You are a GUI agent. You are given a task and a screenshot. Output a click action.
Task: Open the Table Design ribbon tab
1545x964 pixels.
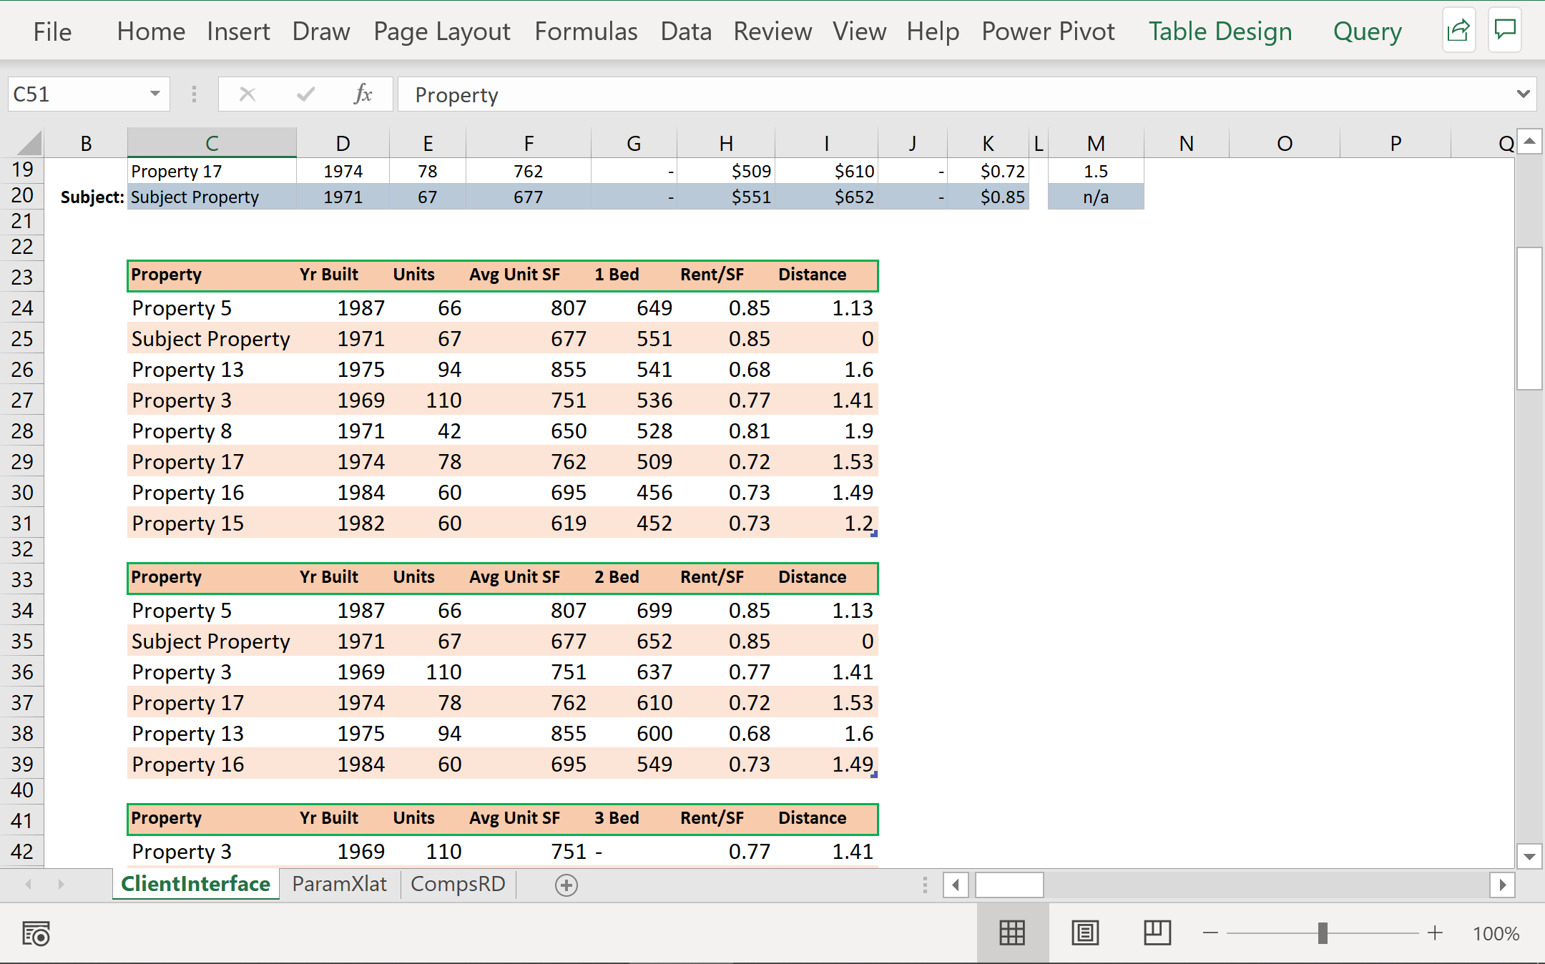coord(1220,31)
